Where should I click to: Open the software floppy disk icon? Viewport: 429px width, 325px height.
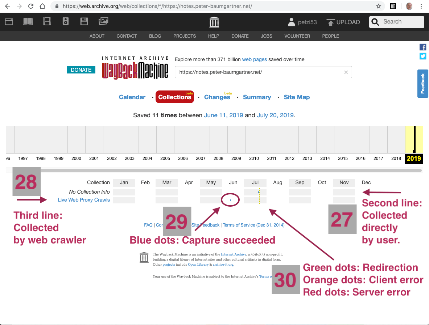(84, 22)
